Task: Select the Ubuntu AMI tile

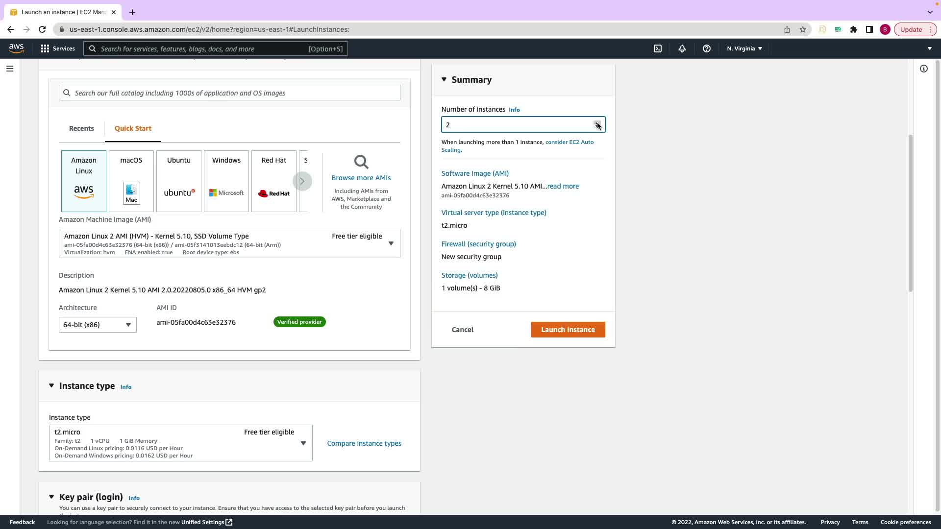Action: pos(178,181)
